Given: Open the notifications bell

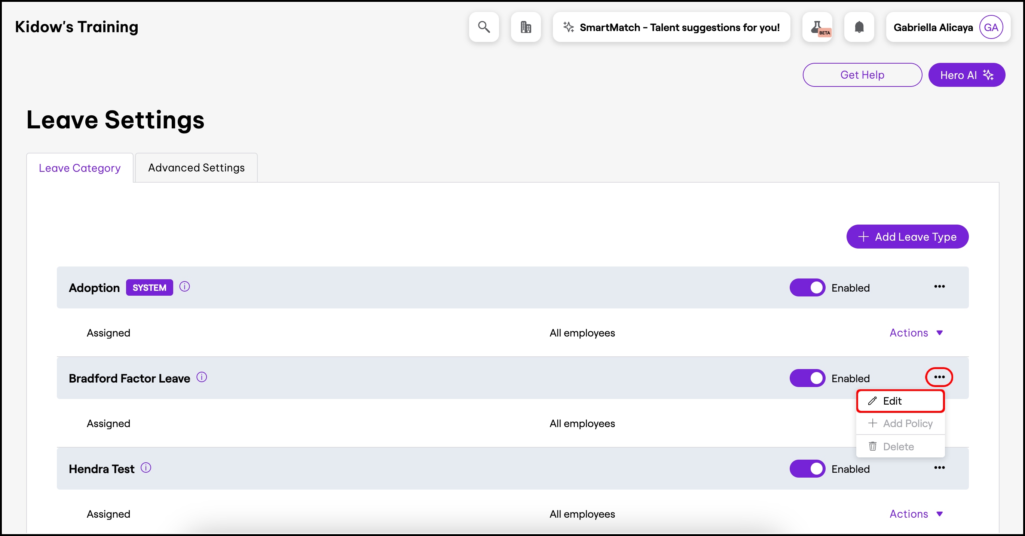Looking at the screenshot, I should 859,27.
